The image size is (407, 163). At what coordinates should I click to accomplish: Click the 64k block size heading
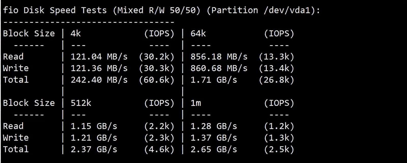[198, 34]
